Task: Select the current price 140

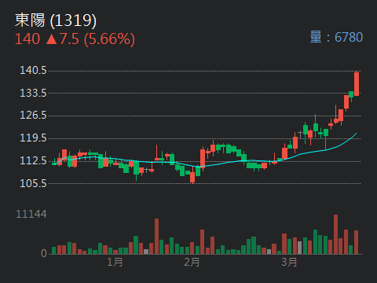Action: [x=27, y=39]
